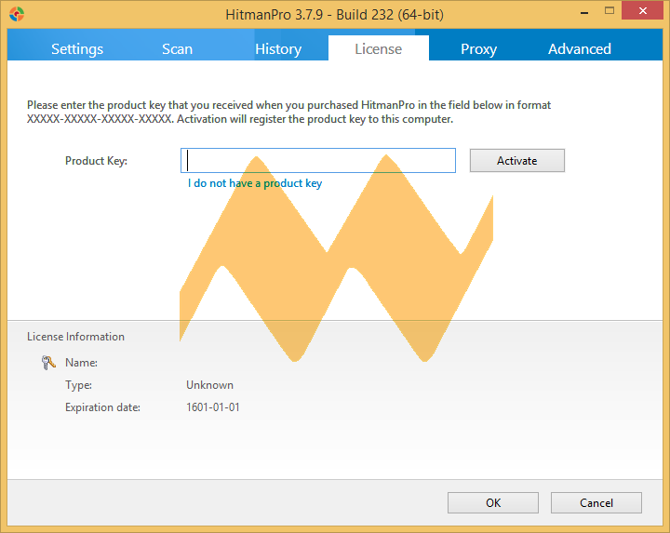Click the Activate button
Viewport: 670px width, 533px height.
(x=517, y=161)
